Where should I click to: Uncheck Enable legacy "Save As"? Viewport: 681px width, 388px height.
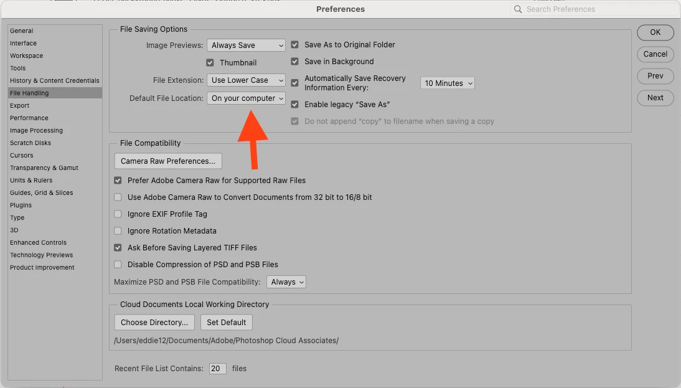point(295,104)
